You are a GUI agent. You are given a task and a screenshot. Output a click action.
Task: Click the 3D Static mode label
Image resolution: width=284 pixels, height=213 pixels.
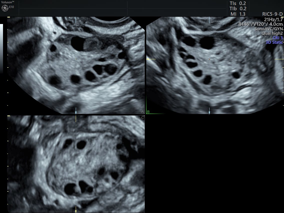274,42
